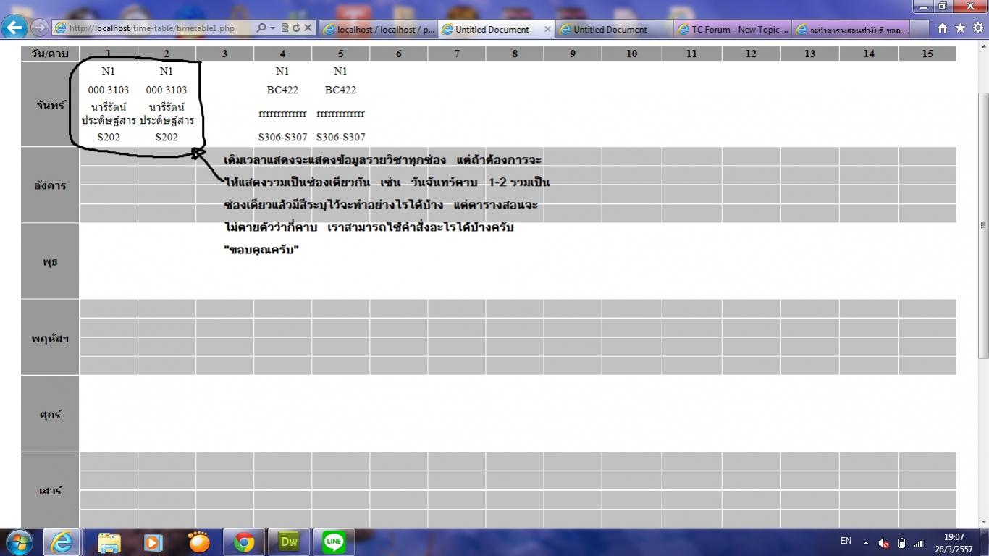Open the Tools gear menu icon

click(977, 28)
